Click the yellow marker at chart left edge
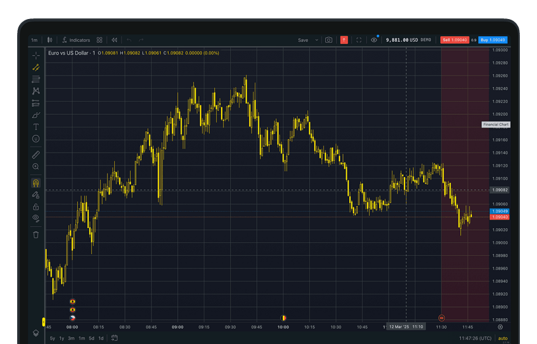The image size is (537, 344). 44,322
